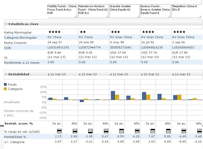Click the Skandia 3-year blue fund bar

coord(113,95)
